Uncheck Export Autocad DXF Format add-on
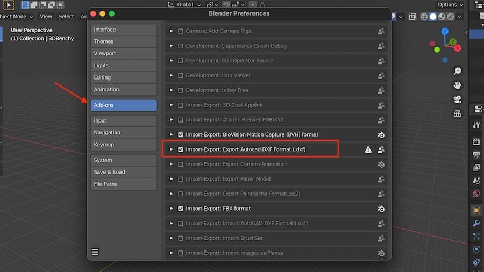The image size is (484, 272). pos(181,149)
